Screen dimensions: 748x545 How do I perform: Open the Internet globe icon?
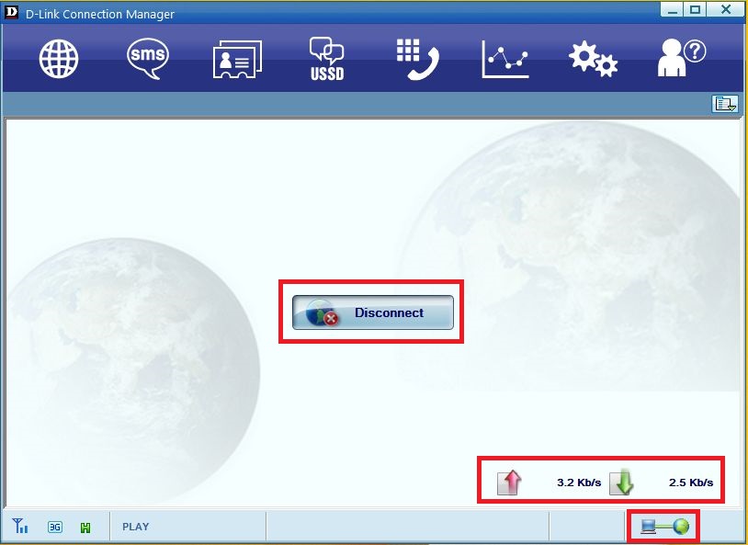pos(59,59)
